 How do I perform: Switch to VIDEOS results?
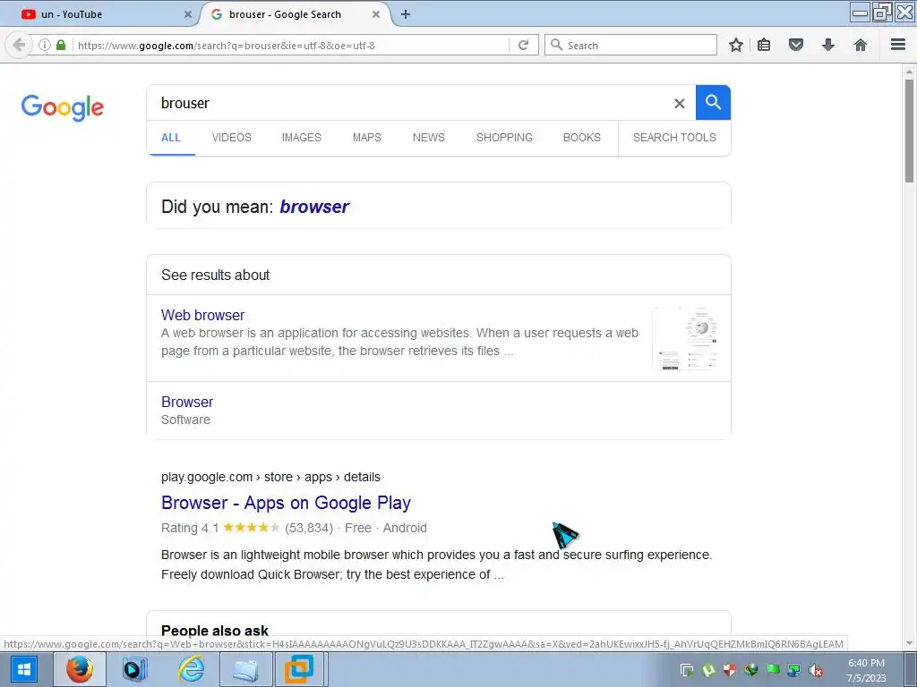tap(232, 137)
